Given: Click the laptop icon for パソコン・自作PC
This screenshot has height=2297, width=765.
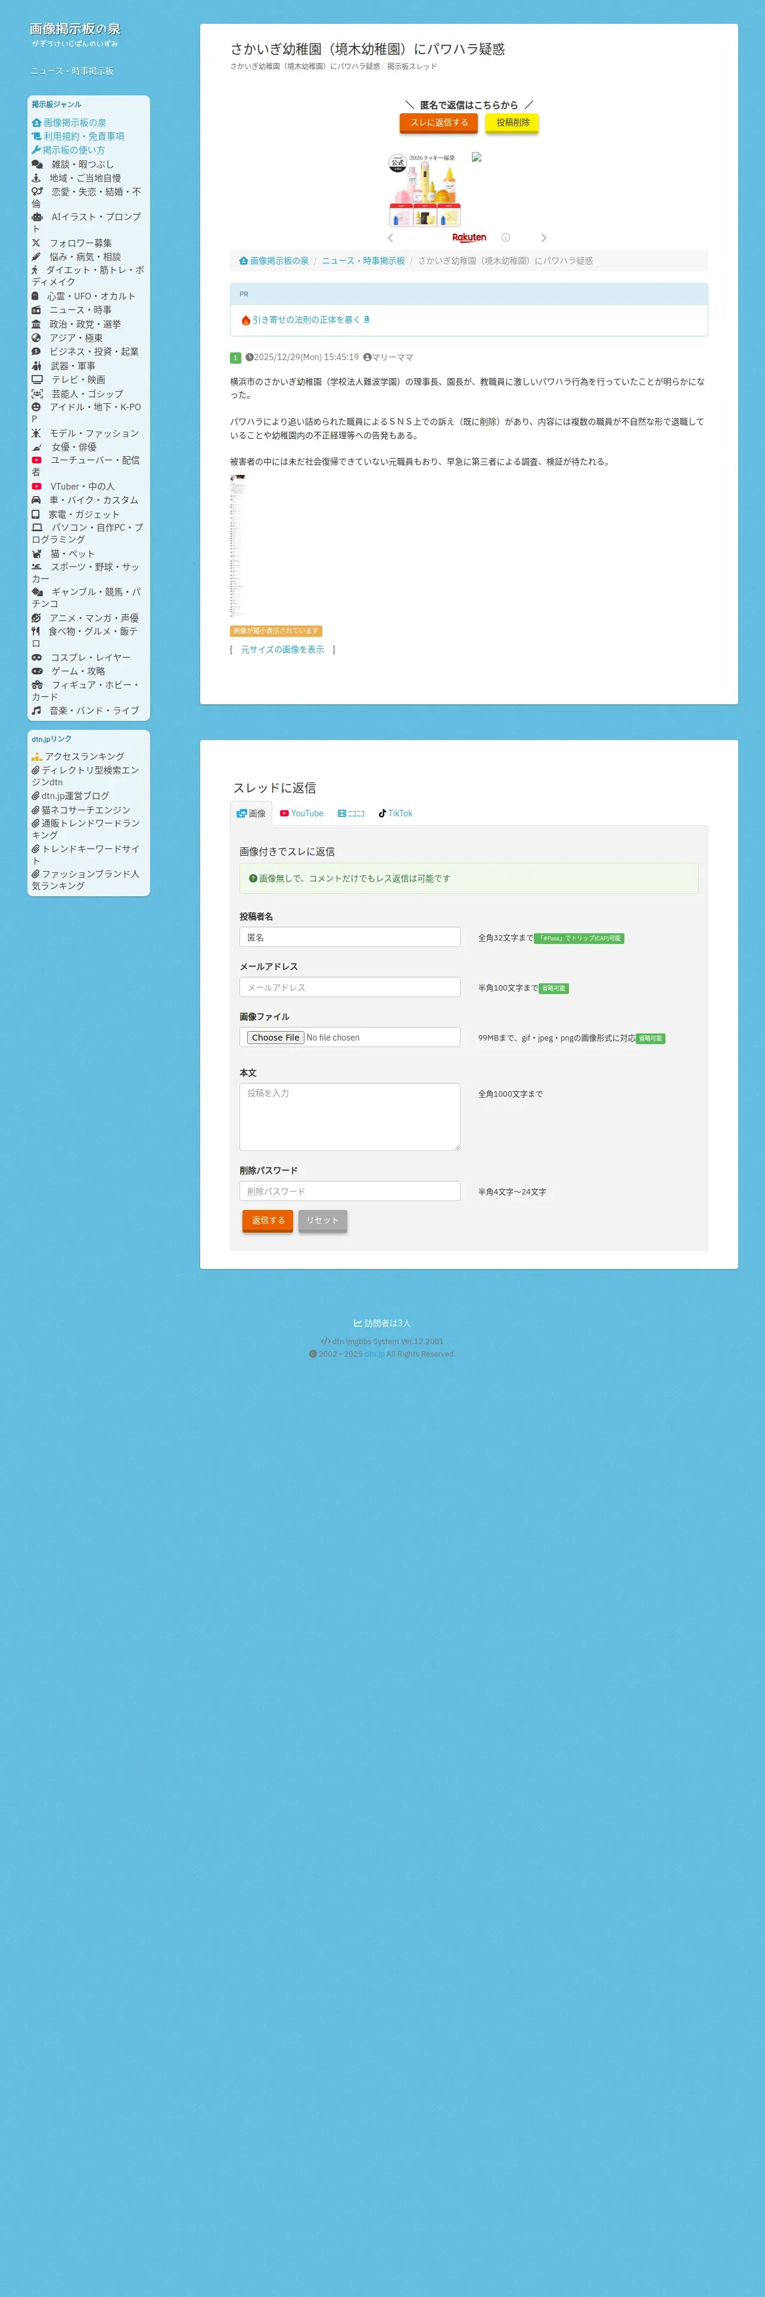Looking at the screenshot, I should click(36, 528).
